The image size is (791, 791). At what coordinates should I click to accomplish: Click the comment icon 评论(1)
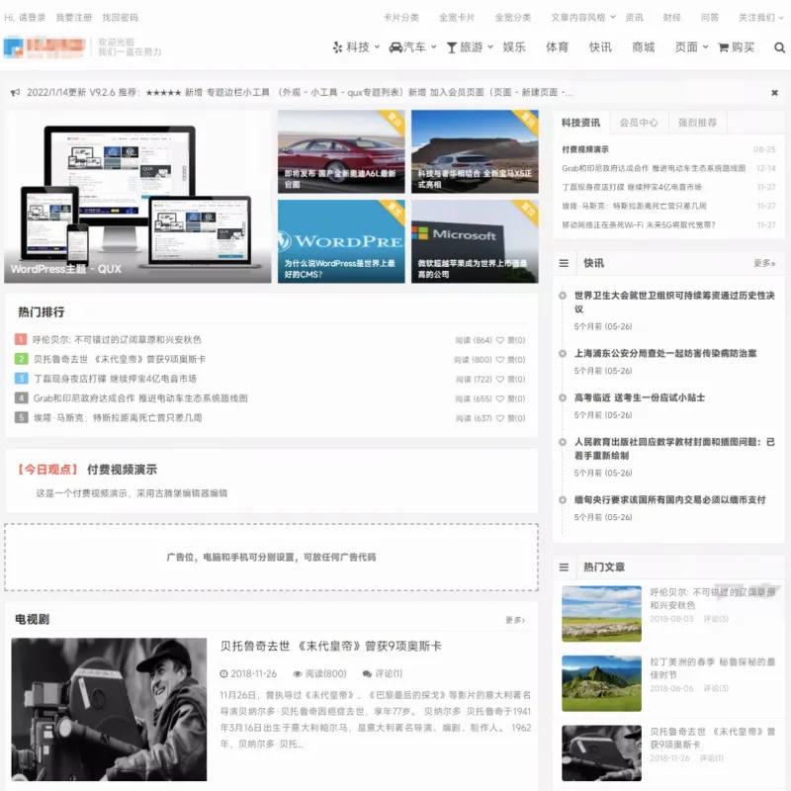pyautogui.click(x=367, y=674)
